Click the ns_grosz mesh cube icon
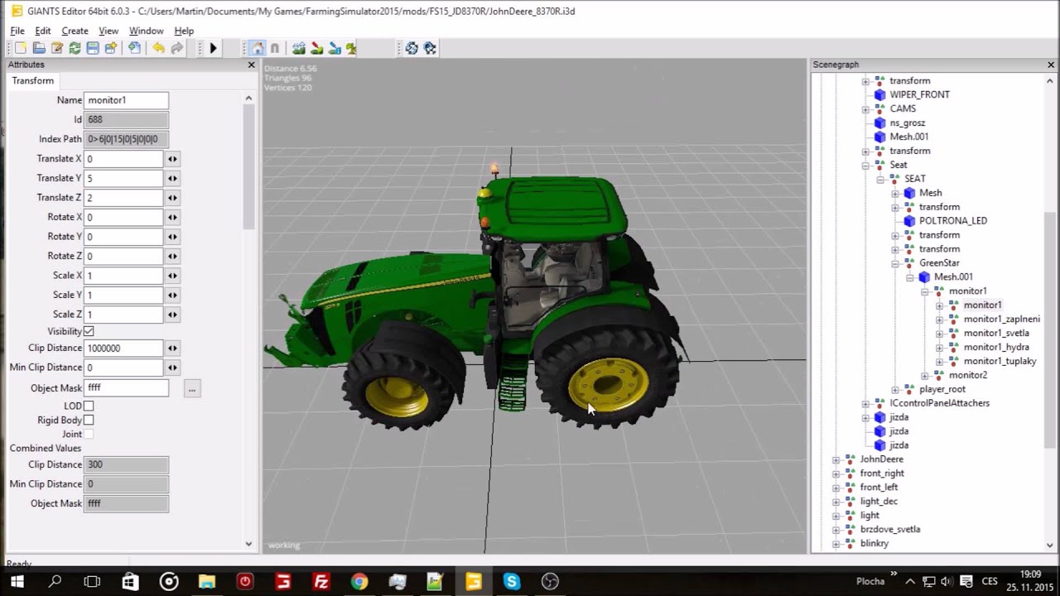The image size is (1060, 596). 880,123
